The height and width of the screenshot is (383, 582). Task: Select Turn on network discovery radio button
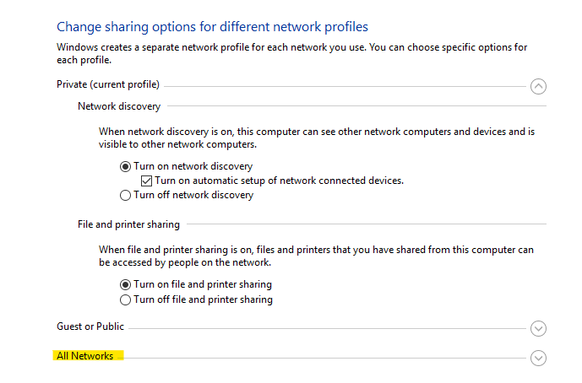coord(126,166)
